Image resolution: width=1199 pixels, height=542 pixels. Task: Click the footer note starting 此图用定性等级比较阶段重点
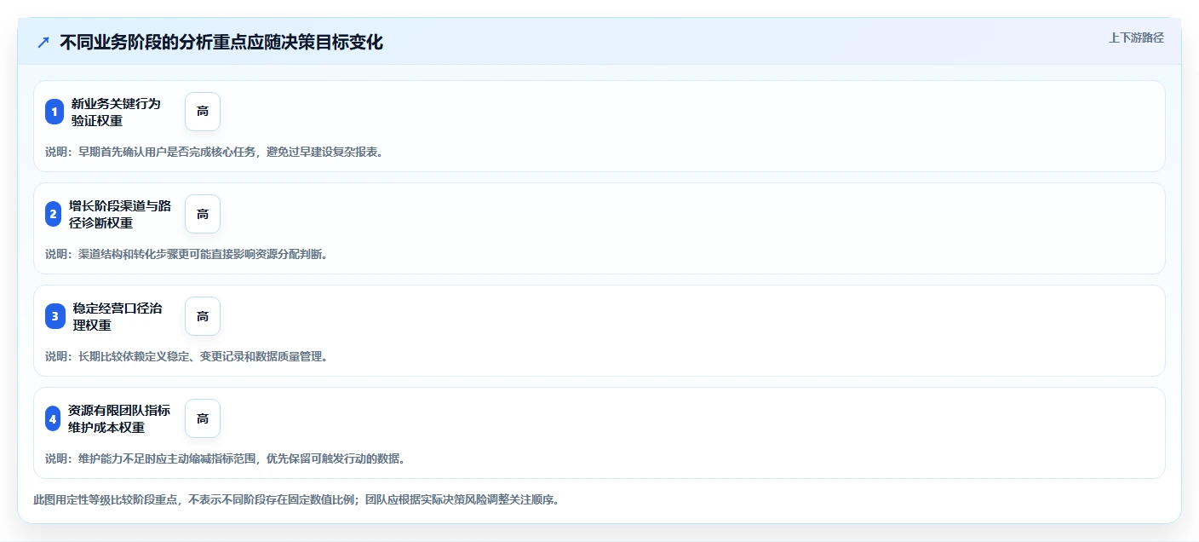click(296, 499)
